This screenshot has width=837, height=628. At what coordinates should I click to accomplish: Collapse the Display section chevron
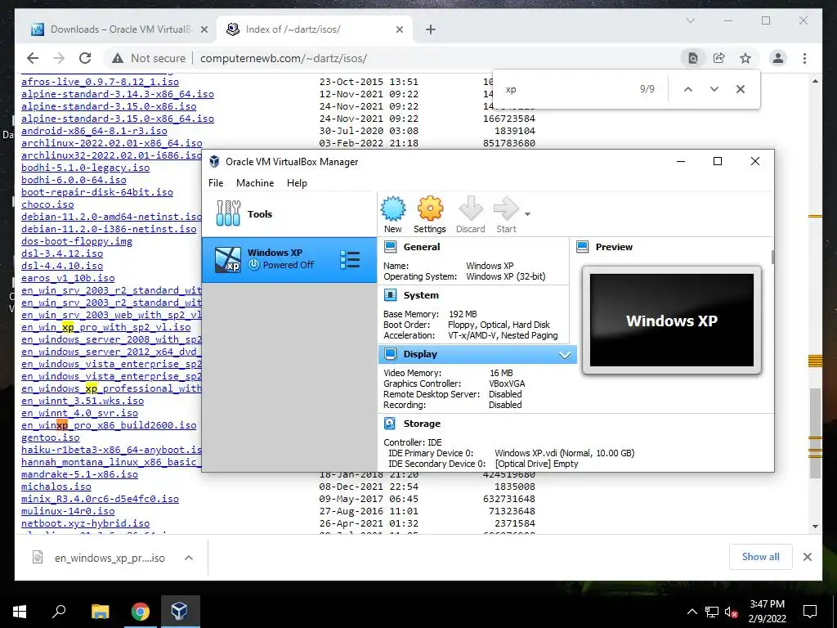click(564, 355)
